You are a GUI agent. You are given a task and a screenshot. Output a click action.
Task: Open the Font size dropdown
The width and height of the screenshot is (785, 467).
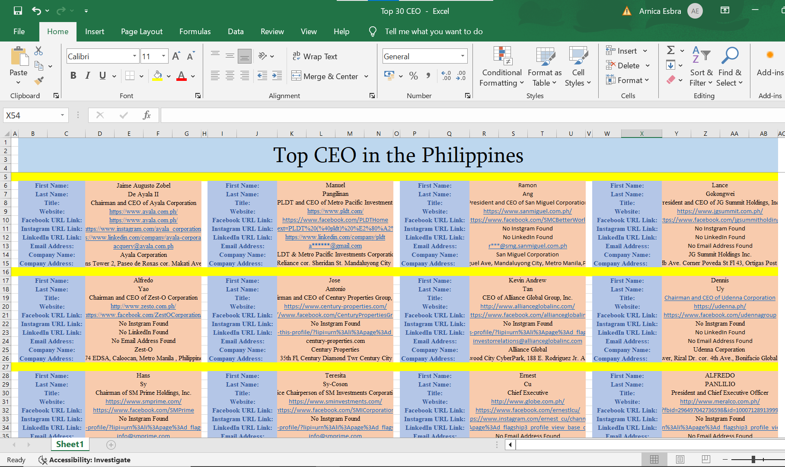tap(163, 56)
